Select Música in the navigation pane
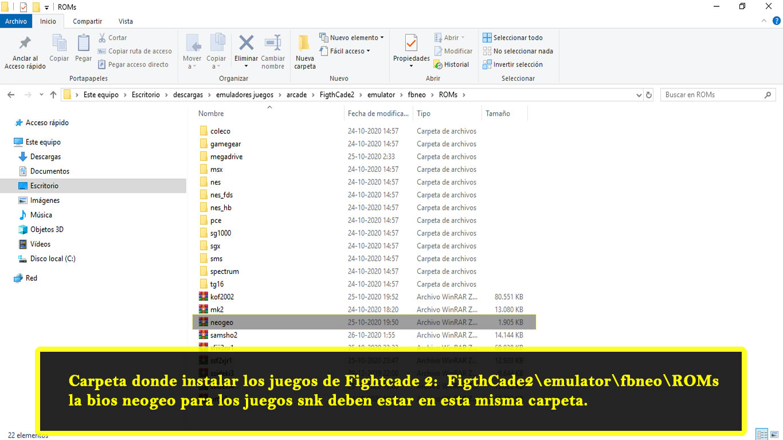 (x=41, y=215)
